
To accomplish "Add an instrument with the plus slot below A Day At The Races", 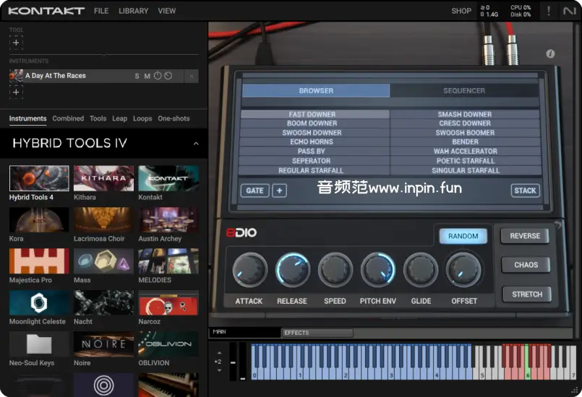I will (x=16, y=92).
